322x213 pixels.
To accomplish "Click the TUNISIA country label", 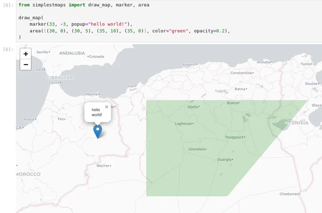I will [298, 123].
